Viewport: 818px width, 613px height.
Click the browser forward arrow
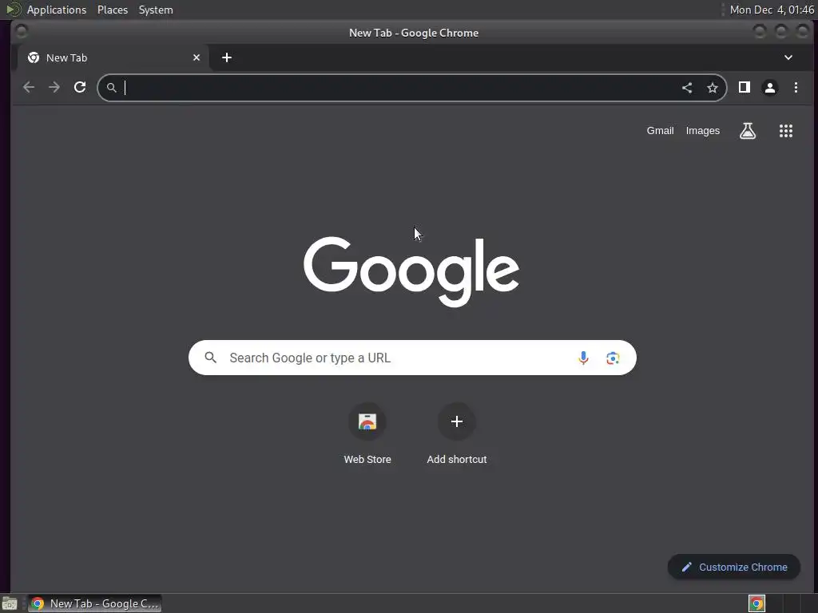tap(54, 88)
